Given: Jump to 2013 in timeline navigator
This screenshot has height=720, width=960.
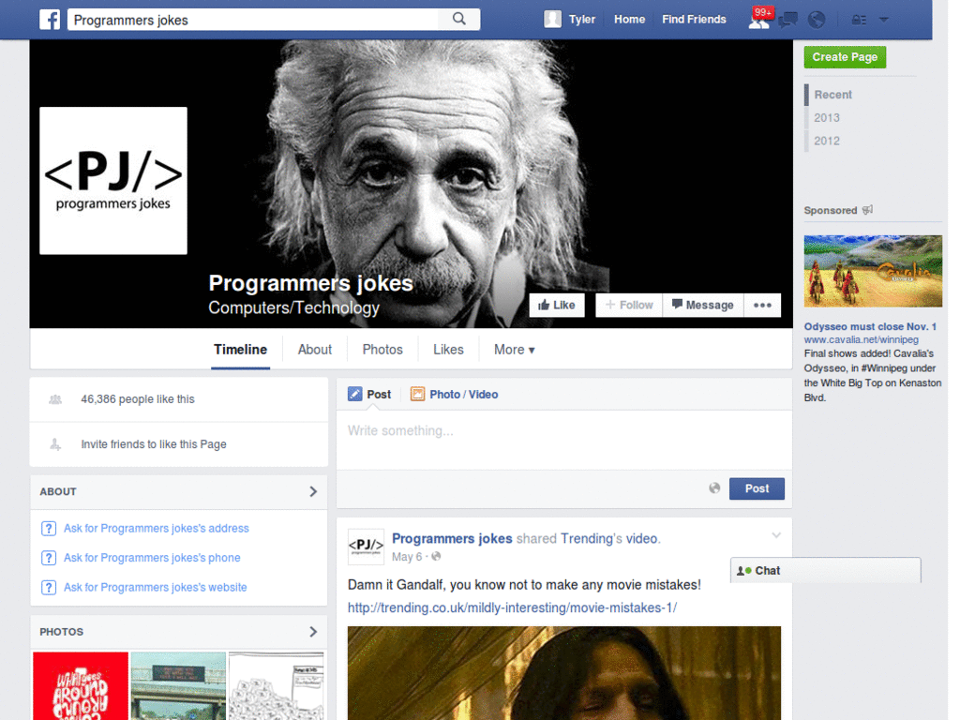Looking at the screenshot, I should click(827, 117).
